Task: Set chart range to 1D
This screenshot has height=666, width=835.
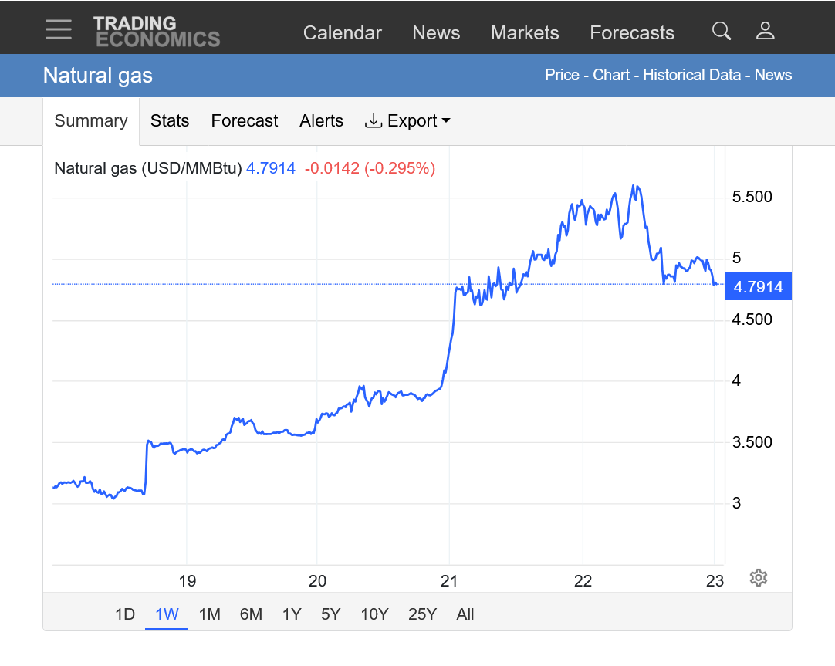Action: point(125,614)
